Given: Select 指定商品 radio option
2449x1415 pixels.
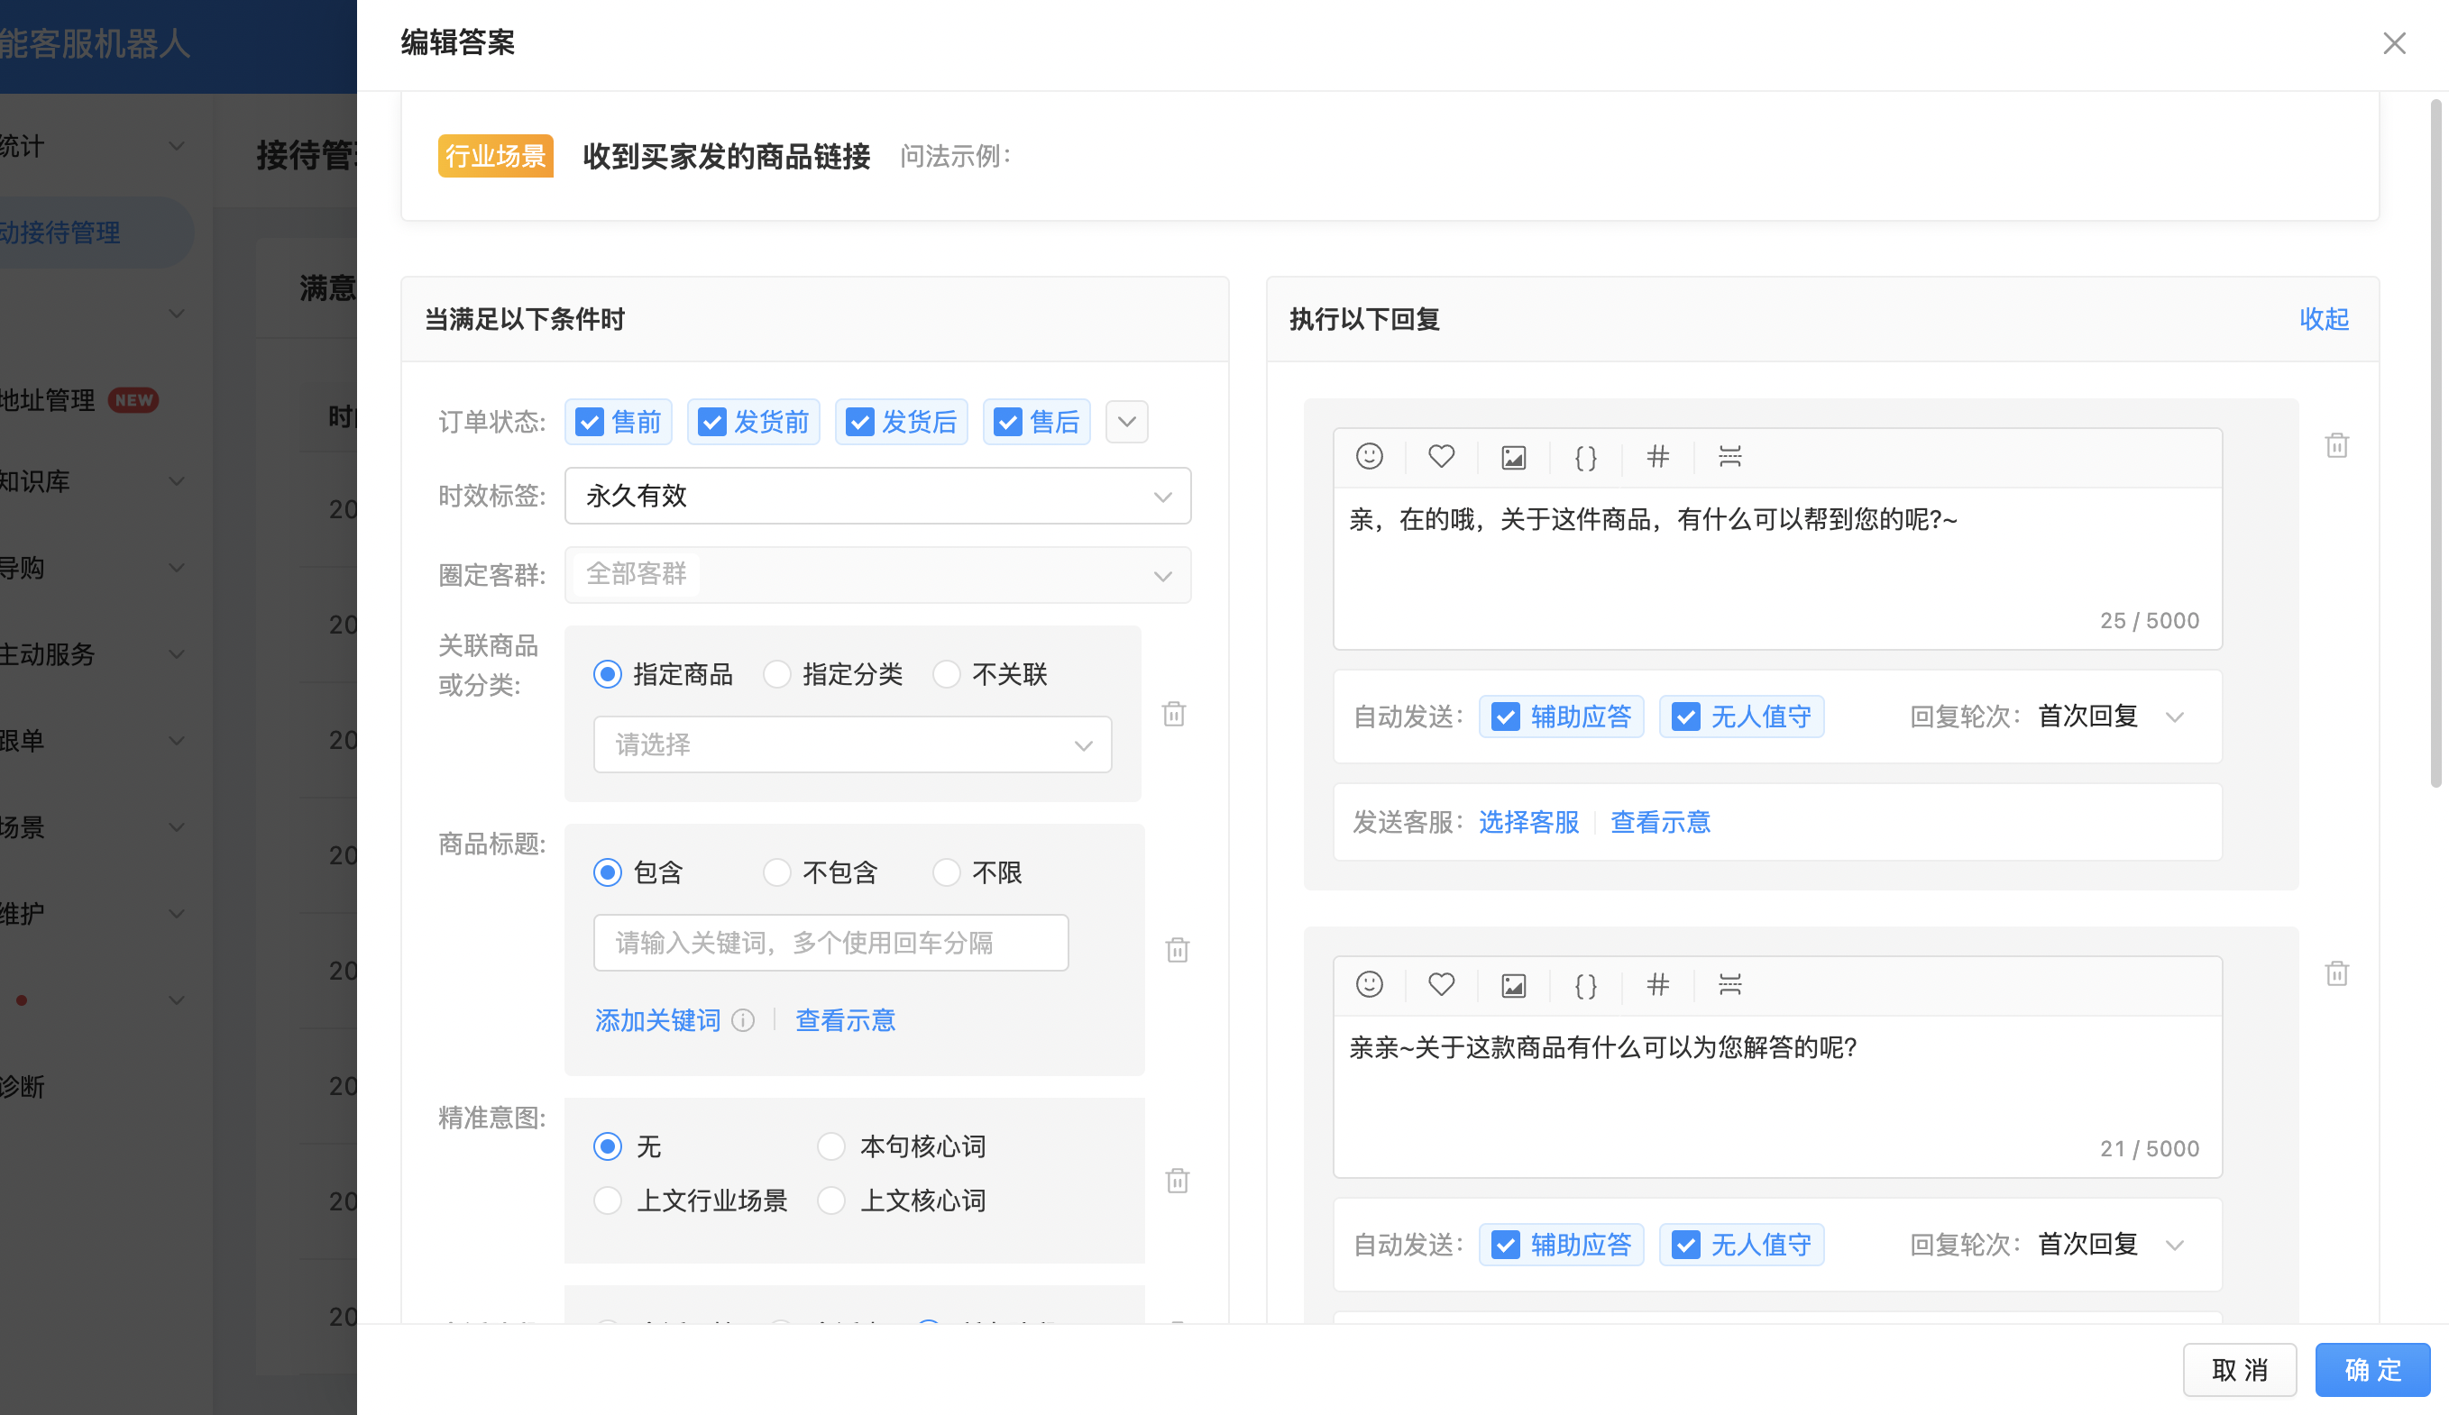Looking at the screenshot, I should coord(608,674).
